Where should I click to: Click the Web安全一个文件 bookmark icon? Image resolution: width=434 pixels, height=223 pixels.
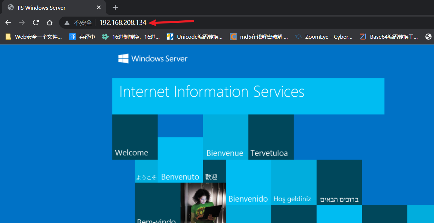(8, 37)
